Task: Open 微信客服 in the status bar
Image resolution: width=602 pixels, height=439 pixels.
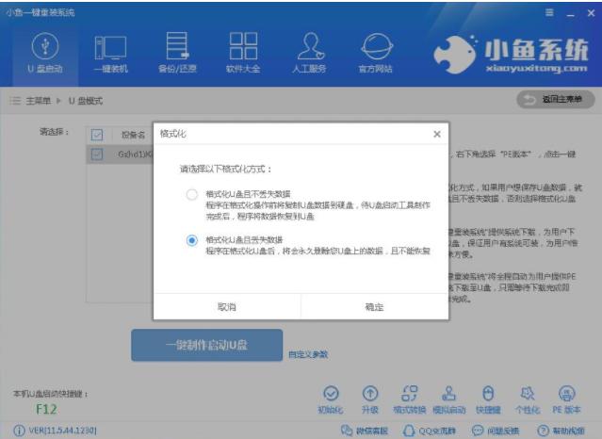Action: pyautogui.click(x=365, y=431)
